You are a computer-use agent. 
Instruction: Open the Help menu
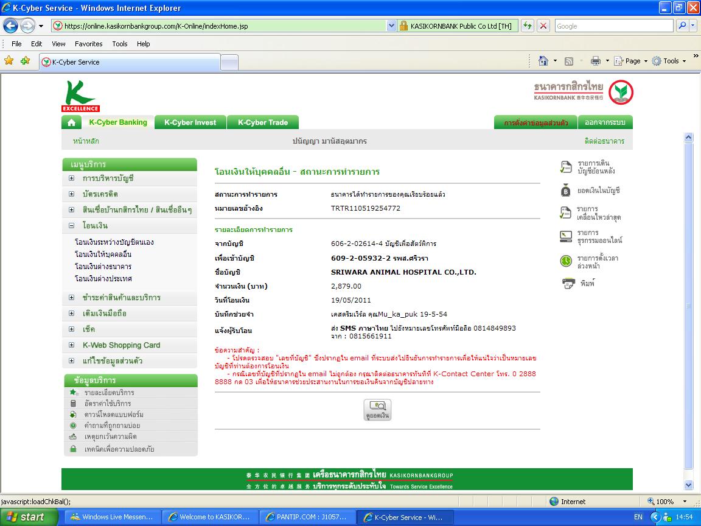pyautogui.click(x=144, y=44)
